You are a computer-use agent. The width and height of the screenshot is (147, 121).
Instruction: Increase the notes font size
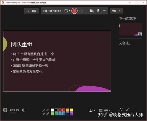point(121,110)
